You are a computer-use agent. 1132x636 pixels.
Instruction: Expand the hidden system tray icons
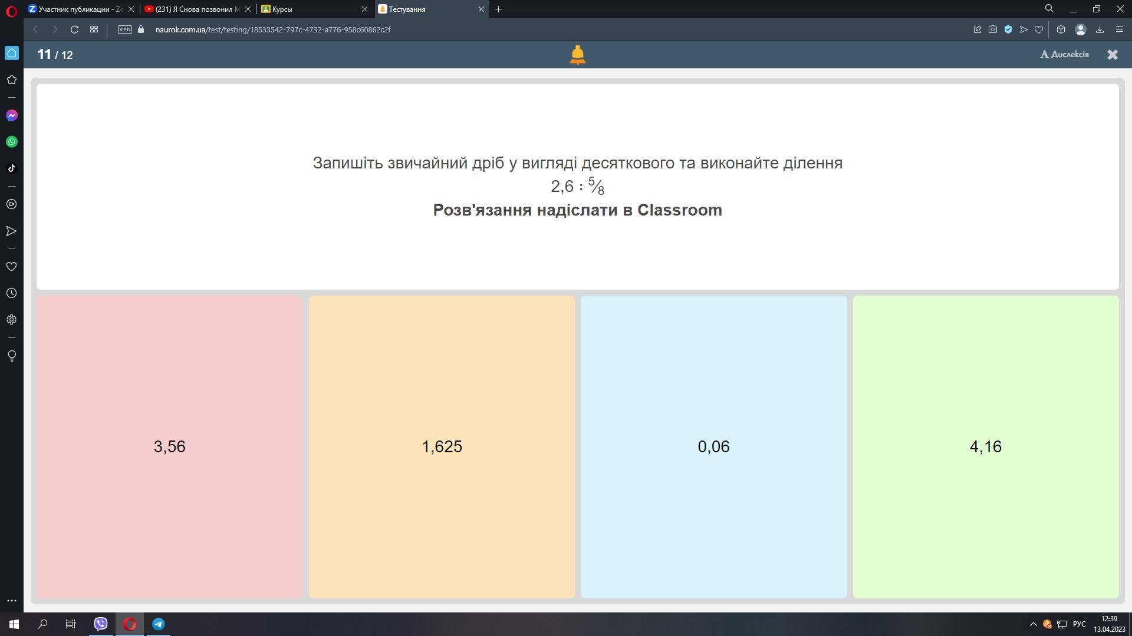1033,624
